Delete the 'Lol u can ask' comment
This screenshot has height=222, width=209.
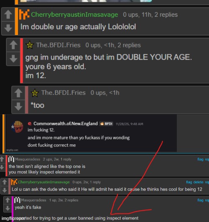(199, 182)
